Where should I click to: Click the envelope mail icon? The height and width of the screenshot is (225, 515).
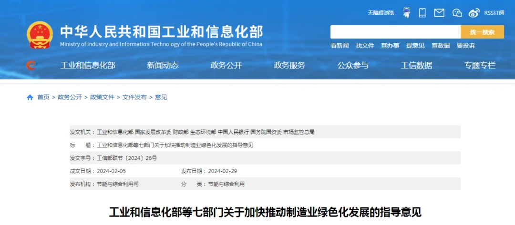[x=439, y=13]
